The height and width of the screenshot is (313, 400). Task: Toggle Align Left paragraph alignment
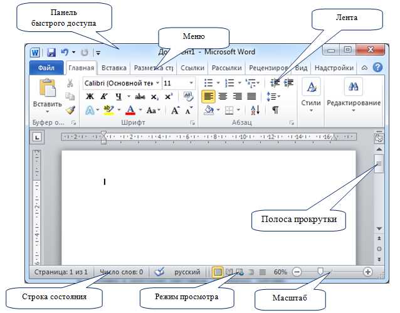208,97
